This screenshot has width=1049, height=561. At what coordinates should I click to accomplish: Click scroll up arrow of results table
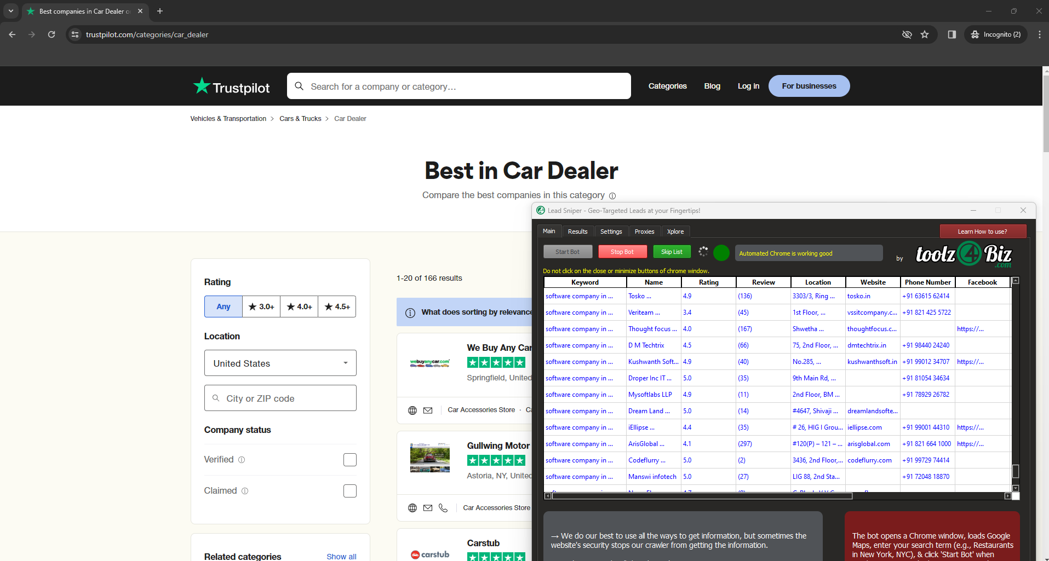(1016, 281)
